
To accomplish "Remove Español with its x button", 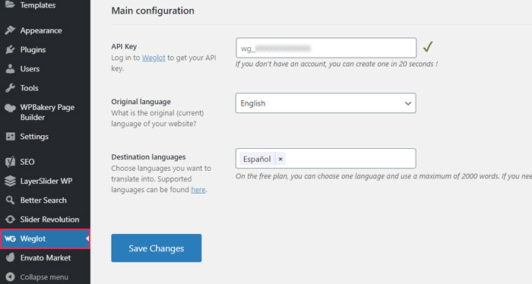I will tap(280, 159).
